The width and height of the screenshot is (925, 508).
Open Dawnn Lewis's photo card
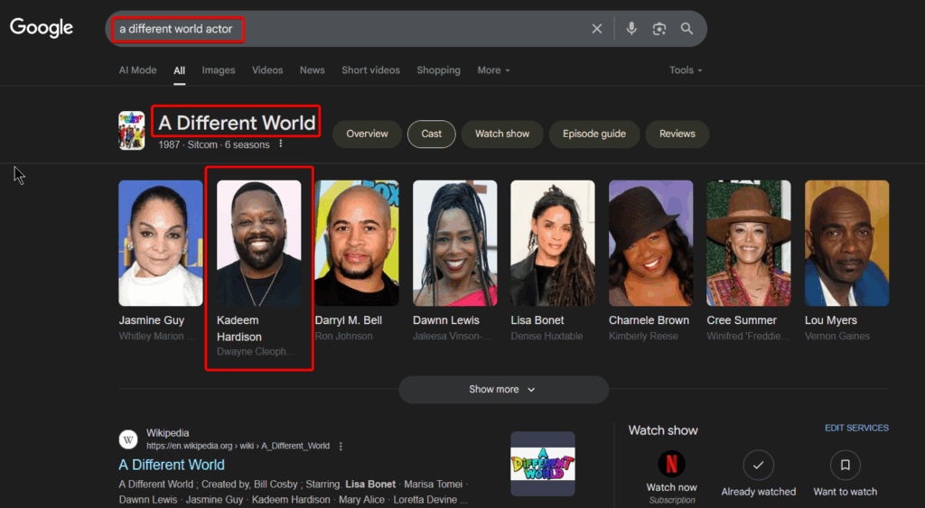[x=455, y=243]
